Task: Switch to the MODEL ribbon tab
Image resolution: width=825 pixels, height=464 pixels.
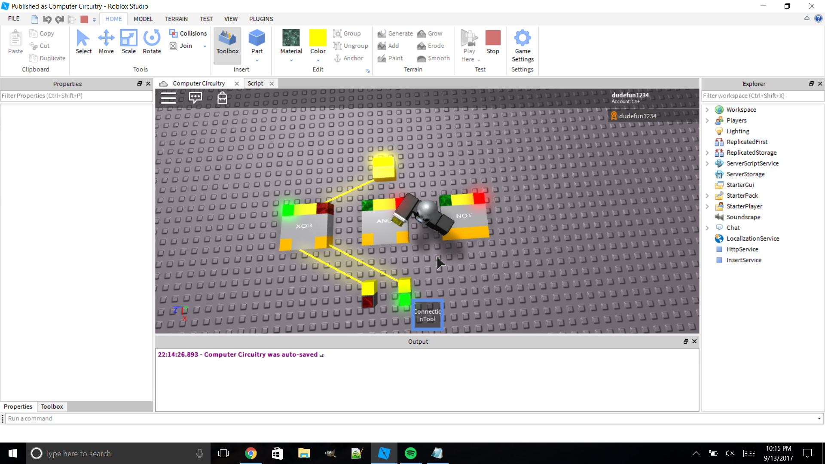Action: [143, 19]
